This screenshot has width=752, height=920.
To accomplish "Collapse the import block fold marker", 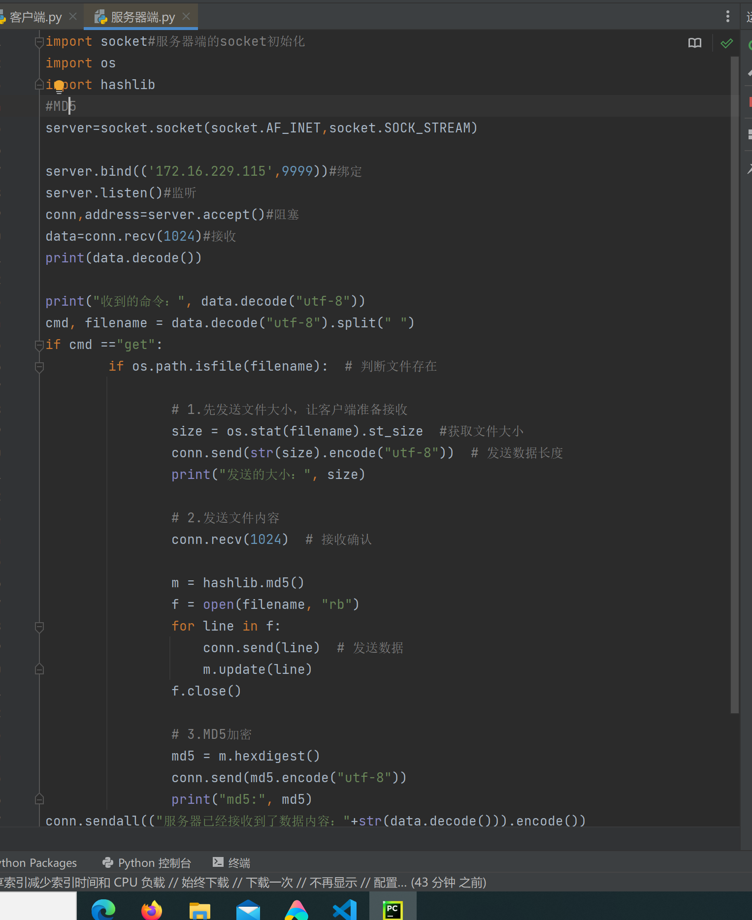I will click(x=39, y=42).
